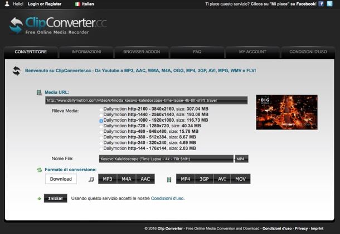Click the Italian flag icon
This screenshot has width=340, height=234.
77,4
